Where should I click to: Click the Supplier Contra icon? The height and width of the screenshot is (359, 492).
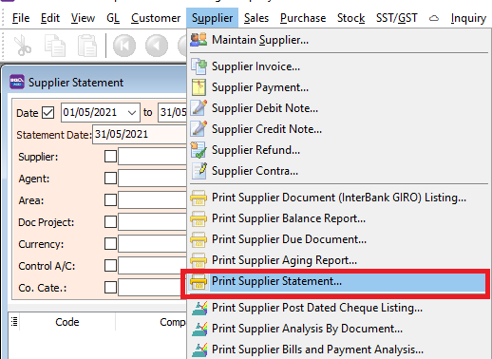199,171
